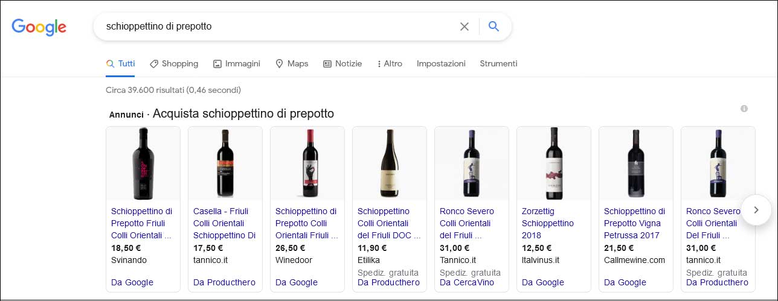Image resolution: width=778 pixels, height=301 pixels.
Task: Open the Zorzettig bottle product image
Action: (x=554, y=163)
